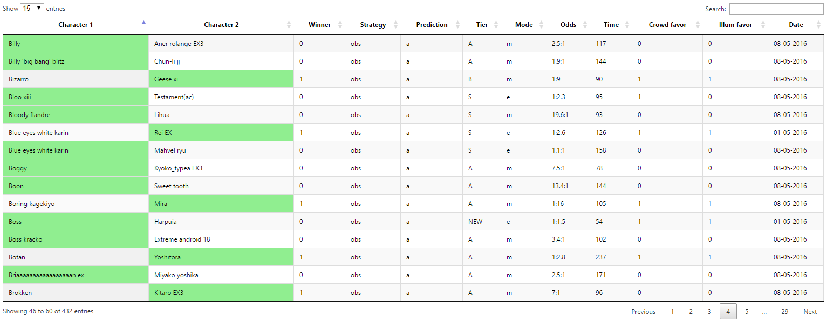Sort by Character 1 column header
Image resolution: width=827 pixels, height=322 pixels.
click(76, 25)
